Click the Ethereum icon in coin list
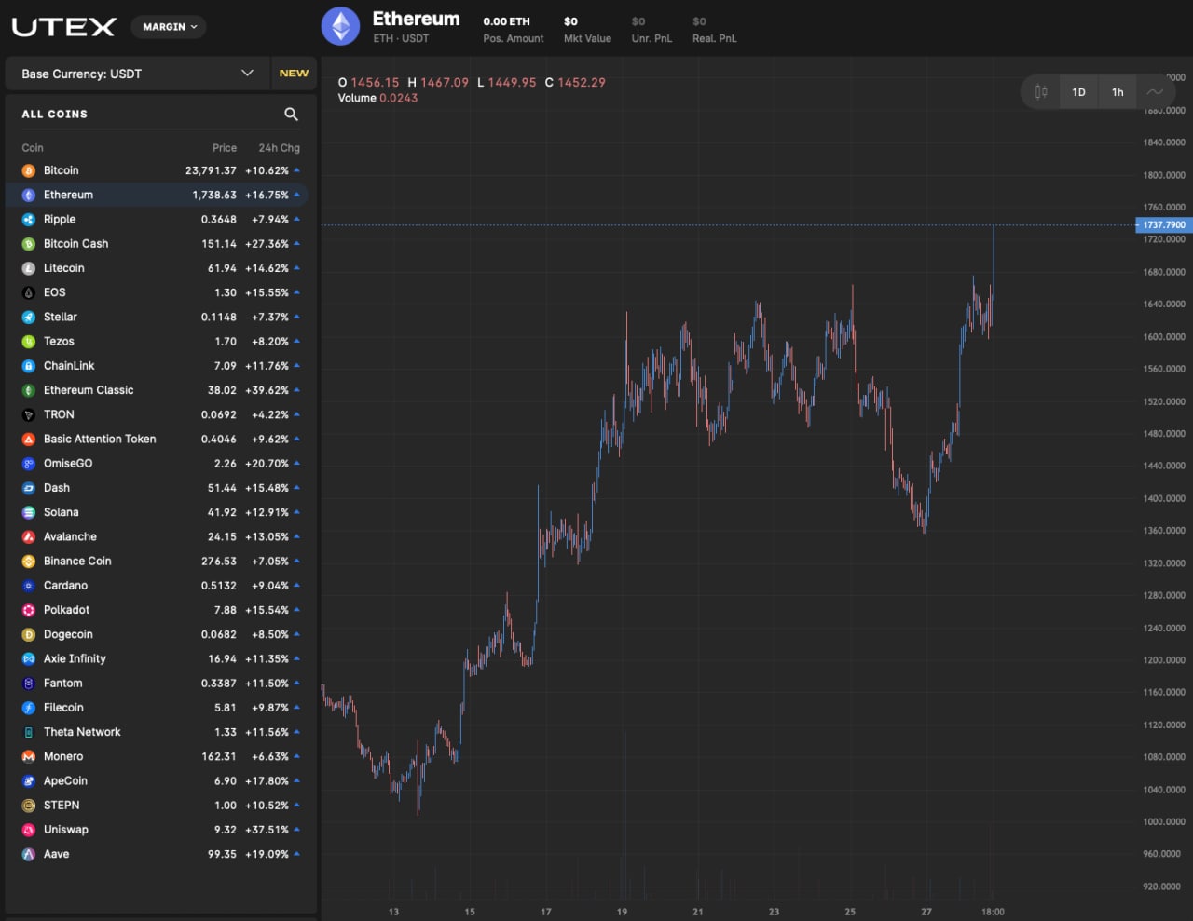The height and width of the screenshot is (921, 1193). pyautogui.click(x=29, y=195)
